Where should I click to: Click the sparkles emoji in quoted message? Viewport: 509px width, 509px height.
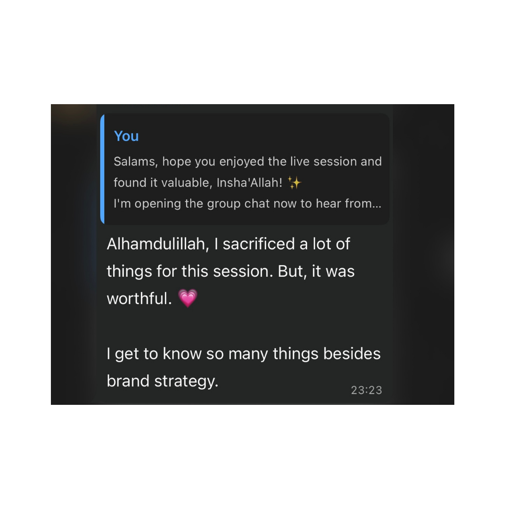click(x=295, y=182)
